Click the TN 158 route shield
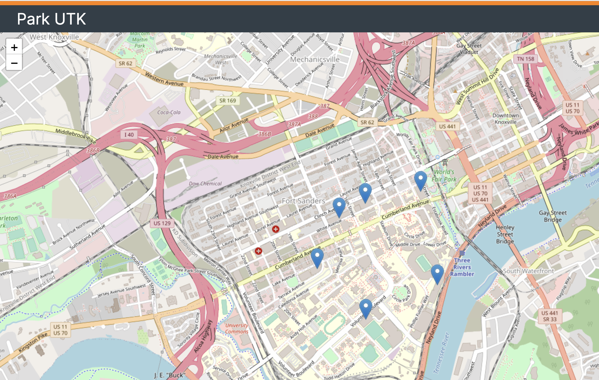This screenshot has width=599, height=380. pos(525,59)
